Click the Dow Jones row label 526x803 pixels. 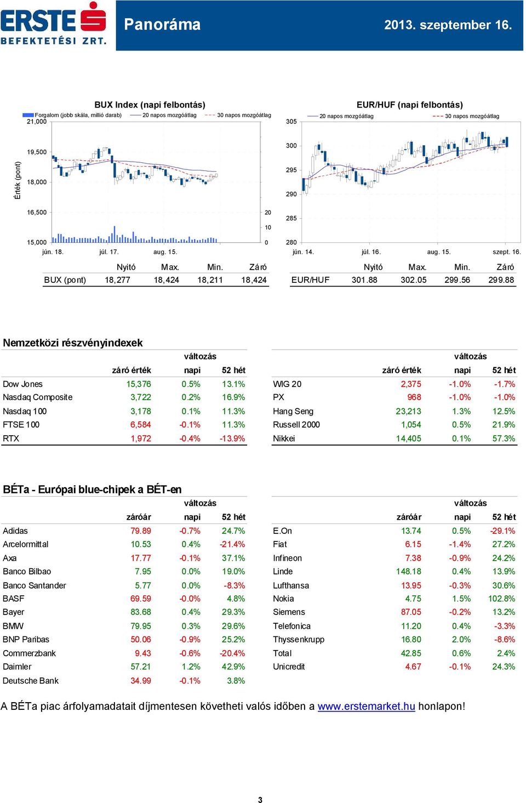pyautogui.click(x=22, y=384)
